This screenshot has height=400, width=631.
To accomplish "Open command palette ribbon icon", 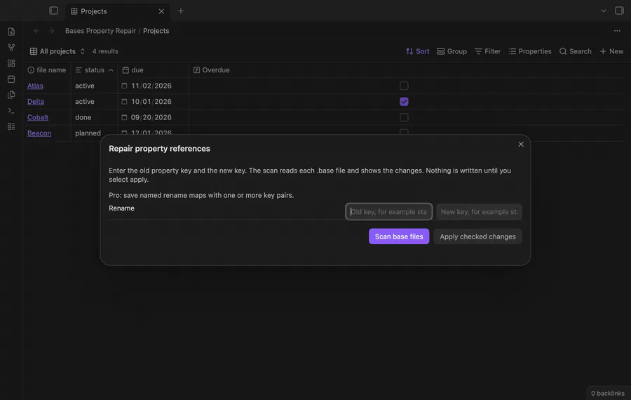I will coord(11,110).
